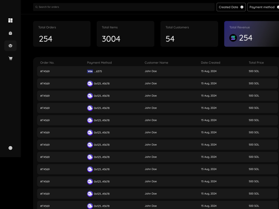Click John Doe in the first order row

click(151, 71)
